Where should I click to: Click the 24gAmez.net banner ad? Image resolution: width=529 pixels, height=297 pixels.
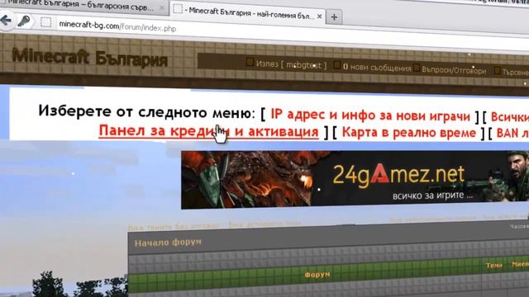[355, 180]
